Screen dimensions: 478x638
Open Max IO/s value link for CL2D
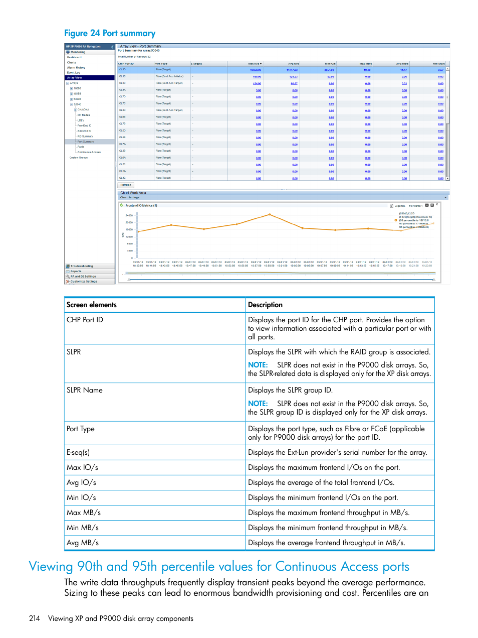pyautogui.click(x=256, y=70)
